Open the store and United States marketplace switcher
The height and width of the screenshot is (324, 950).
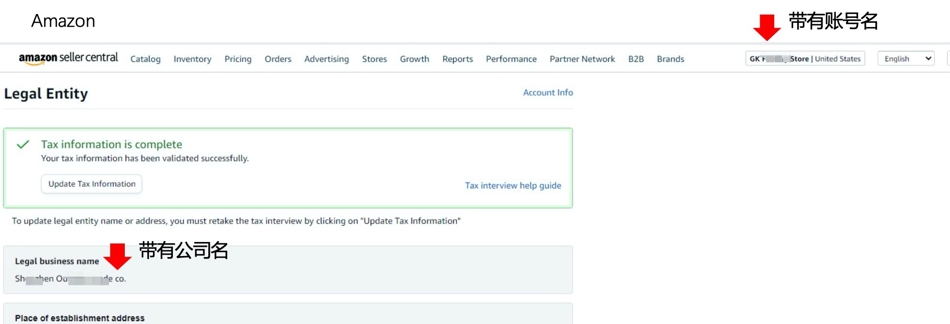805,59
